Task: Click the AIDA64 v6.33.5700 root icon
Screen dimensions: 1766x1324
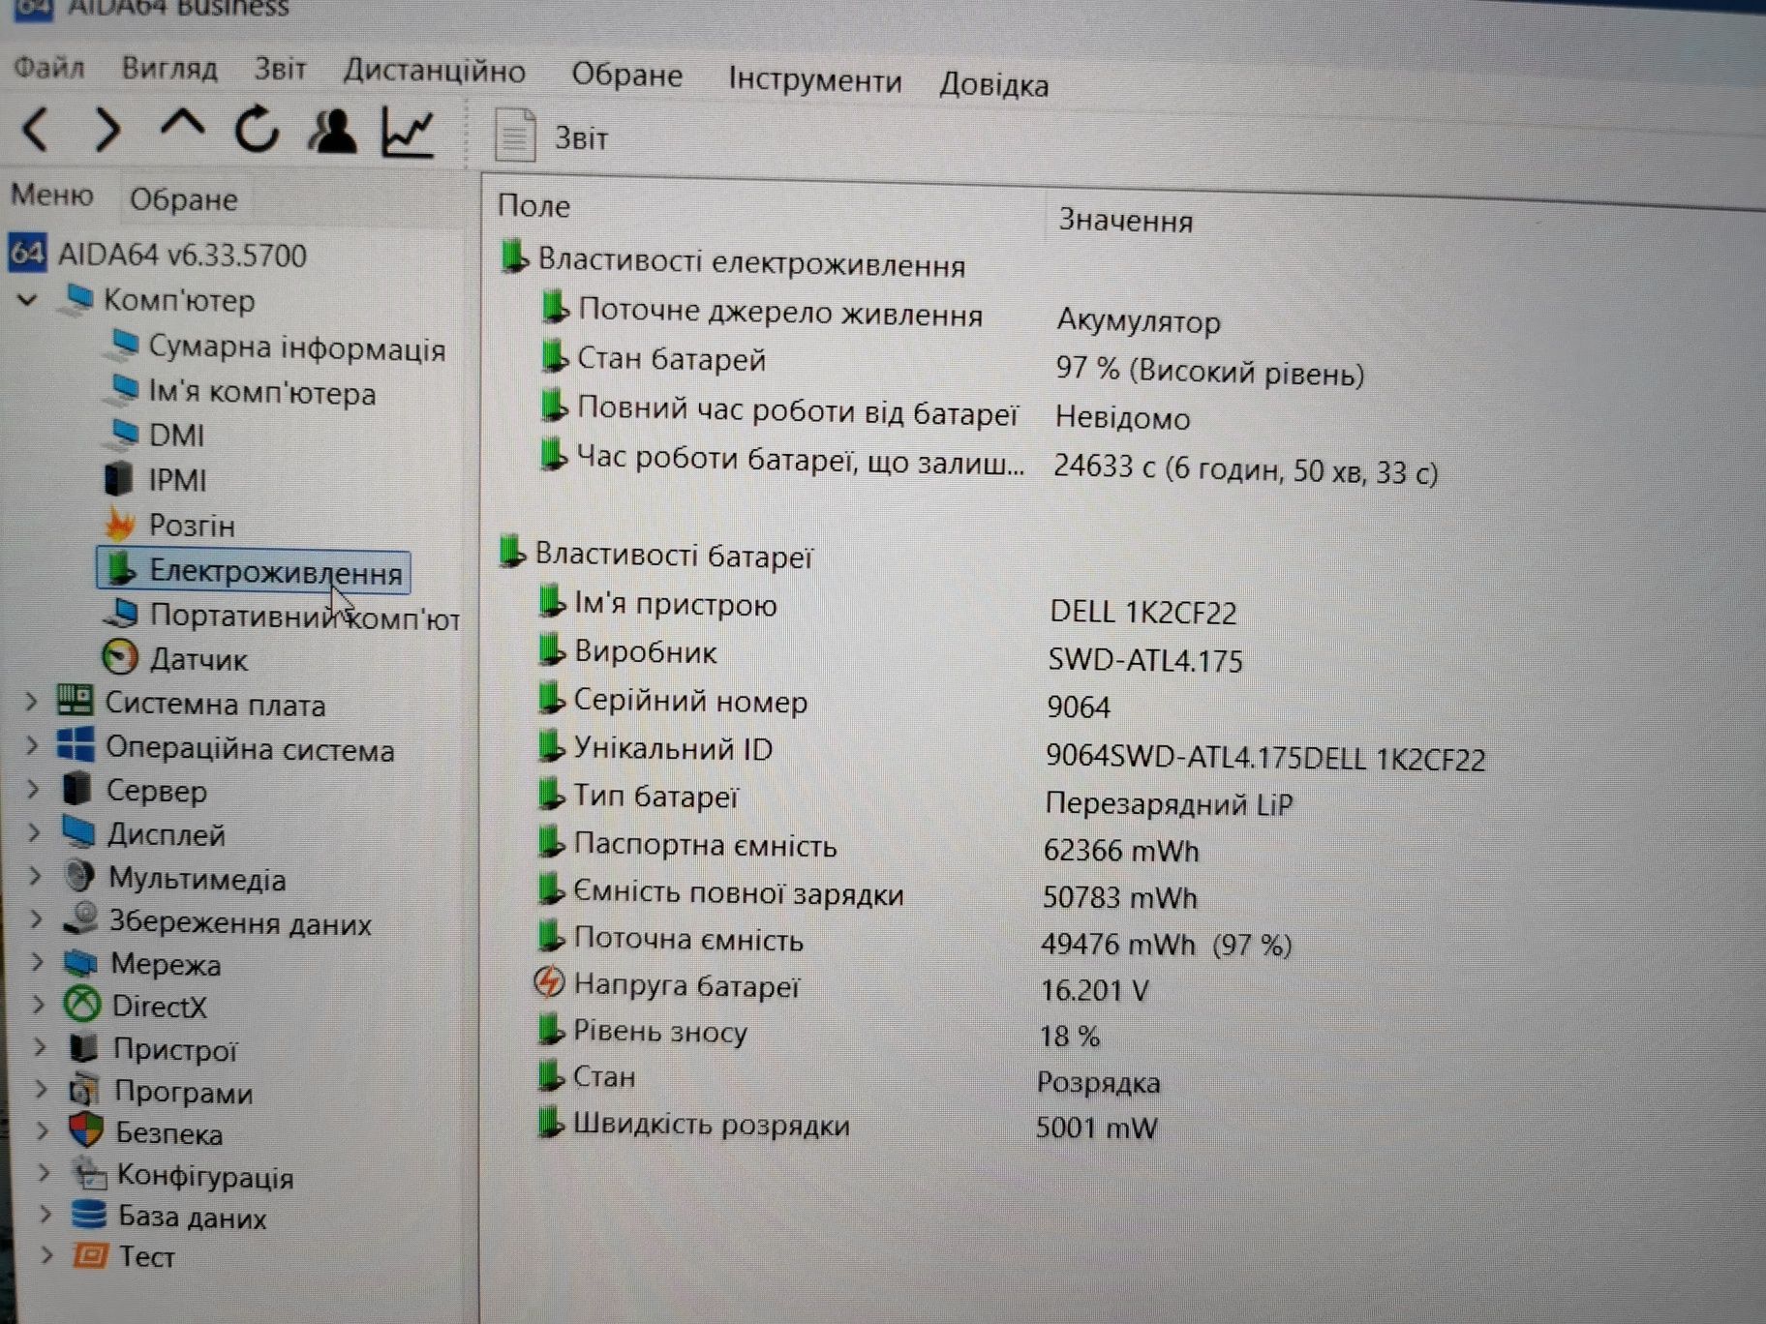Action: pyautogui.click(x=27, y=253)
